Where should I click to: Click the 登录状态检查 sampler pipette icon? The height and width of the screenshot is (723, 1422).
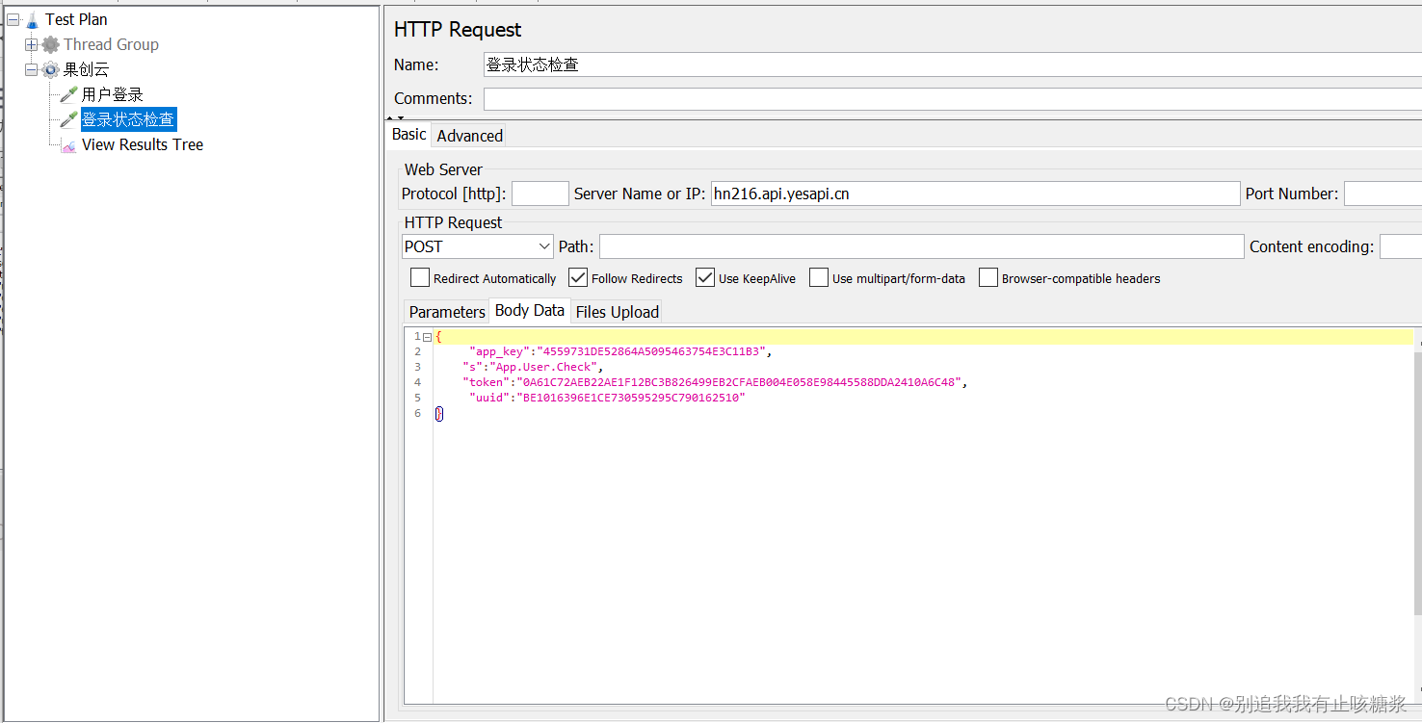[x=68, y=119]
